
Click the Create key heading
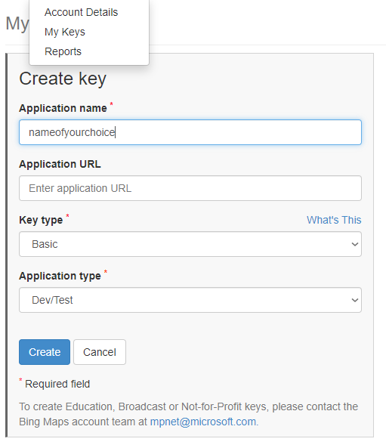(63, 79)
